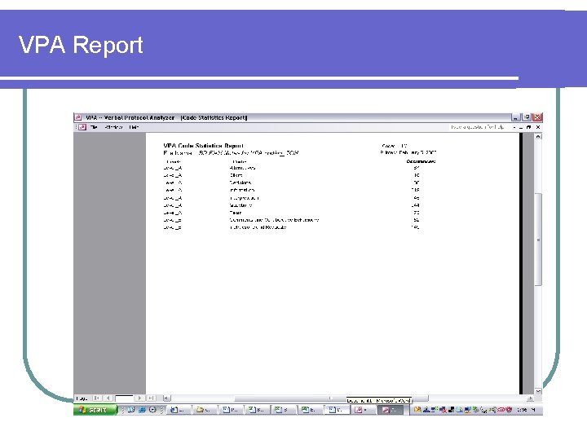Screen dimensions: 587x440
Task: Go to the first page of the report
Action: 96,398
